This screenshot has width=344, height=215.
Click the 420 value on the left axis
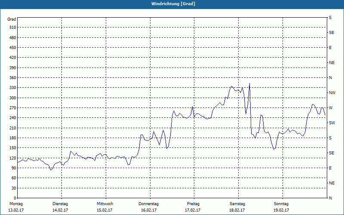point(13,58)
